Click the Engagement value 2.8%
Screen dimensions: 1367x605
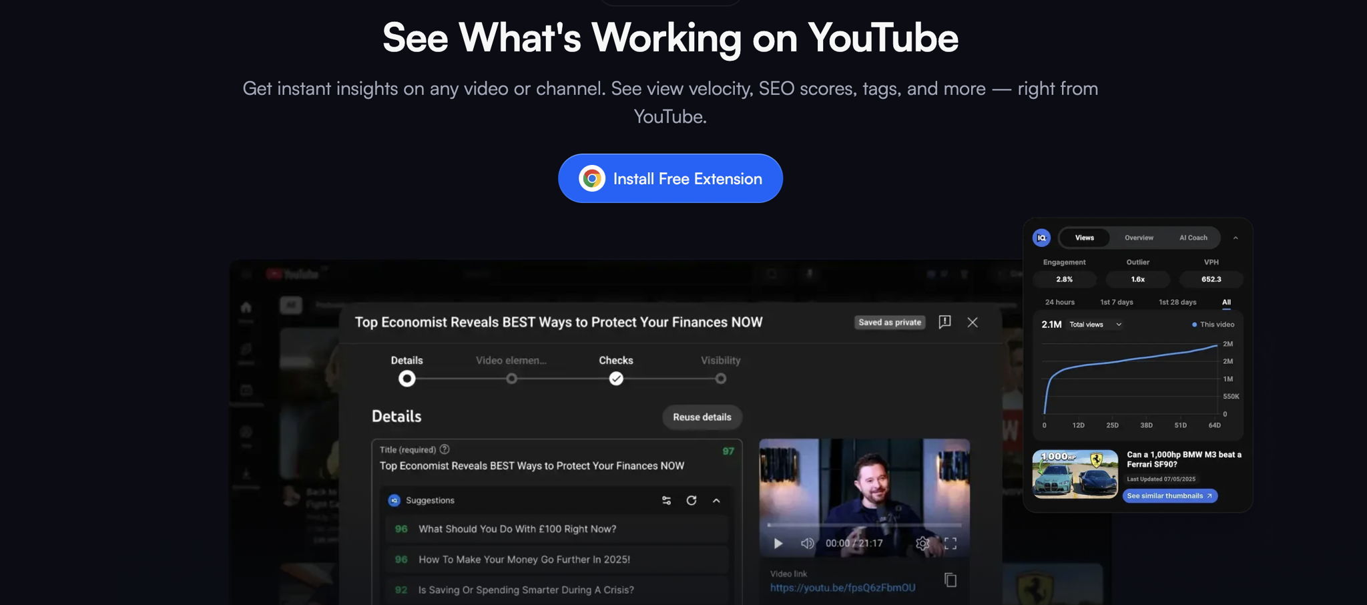[x=1064, y=279]
